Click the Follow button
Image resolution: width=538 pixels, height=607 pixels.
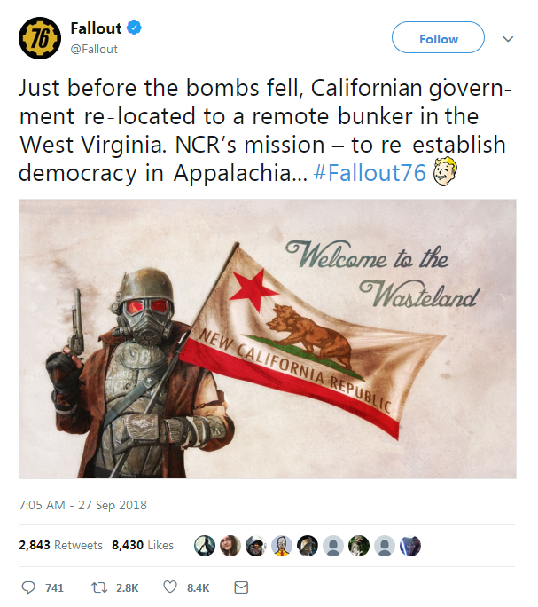point(438,37)
